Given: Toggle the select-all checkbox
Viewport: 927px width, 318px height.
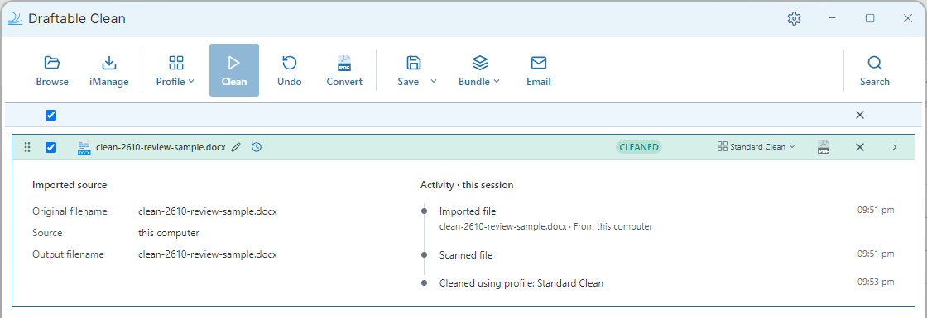Looking at the screenshot, I should tap(50, 115).
